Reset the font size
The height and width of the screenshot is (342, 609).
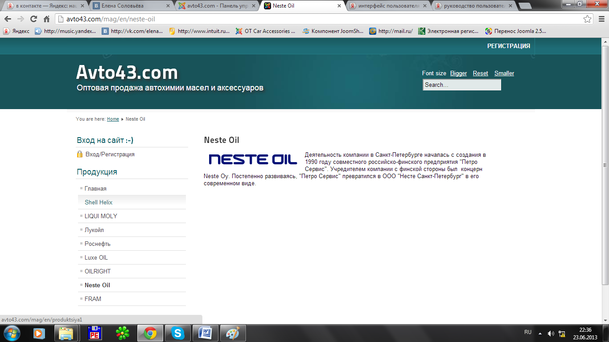click(481, 73)
